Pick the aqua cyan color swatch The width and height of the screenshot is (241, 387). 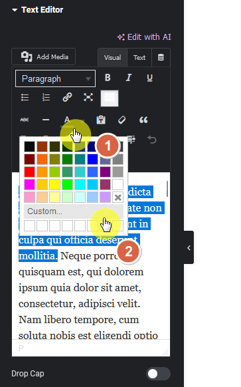80,184
